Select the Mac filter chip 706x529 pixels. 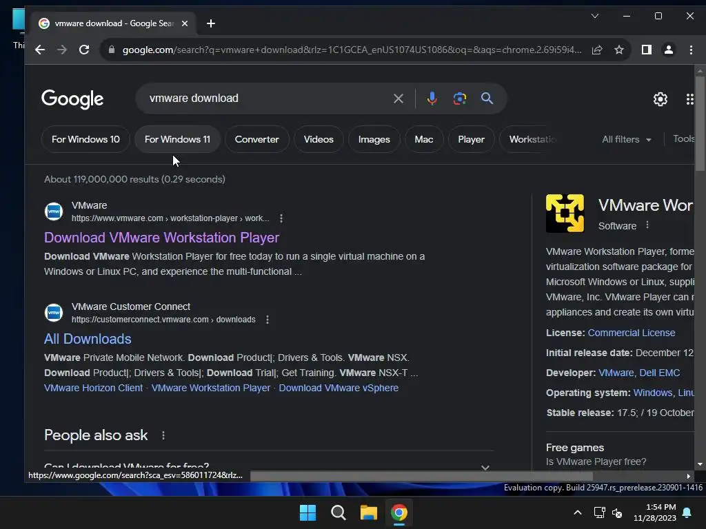pyautogui.click(x=424, y=139)
